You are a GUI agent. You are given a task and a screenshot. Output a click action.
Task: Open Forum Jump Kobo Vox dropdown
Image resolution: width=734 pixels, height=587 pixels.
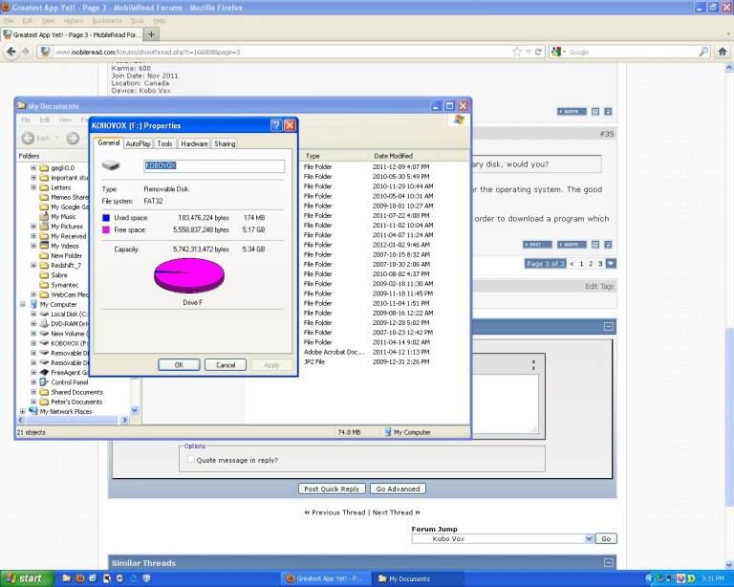589,539
